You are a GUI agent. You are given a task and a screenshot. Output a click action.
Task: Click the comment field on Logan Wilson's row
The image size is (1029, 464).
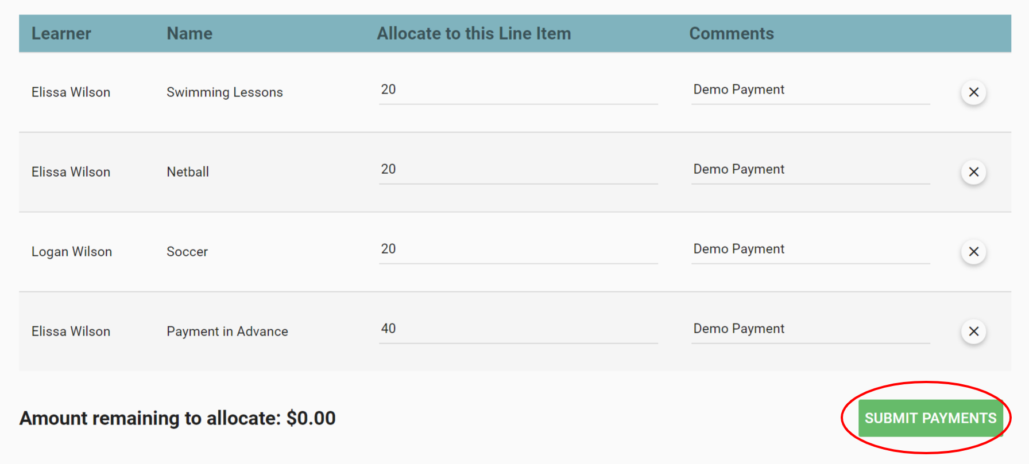810,250
